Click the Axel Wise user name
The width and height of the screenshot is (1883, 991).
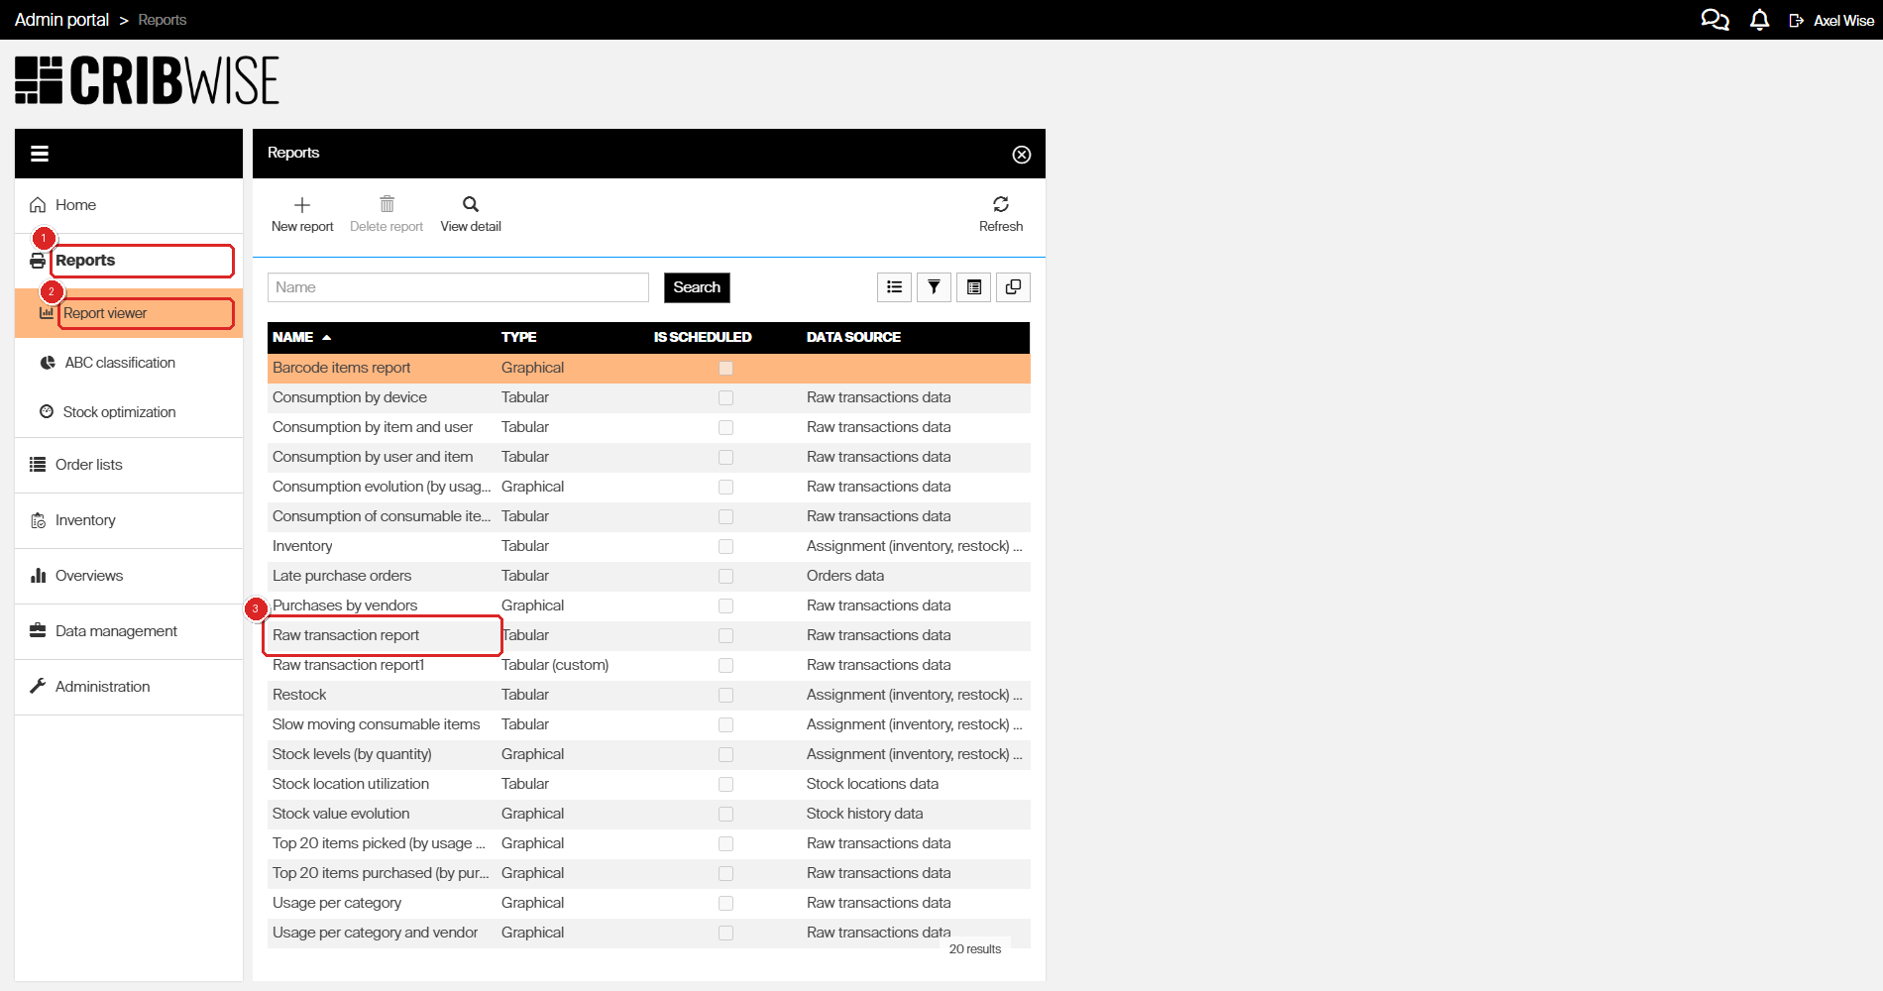pyautogui.click(x=1843, y=21)
